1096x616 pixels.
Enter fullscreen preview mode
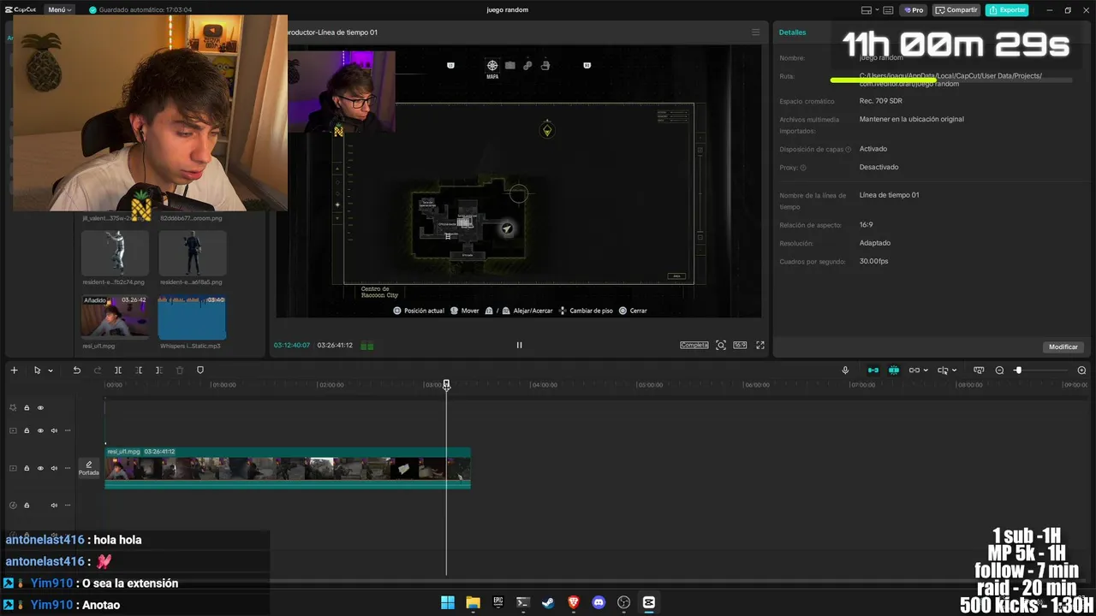(759, 345)
